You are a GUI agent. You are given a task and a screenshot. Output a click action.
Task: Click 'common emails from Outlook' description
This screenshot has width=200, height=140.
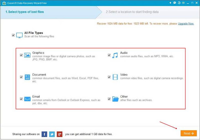66,102
